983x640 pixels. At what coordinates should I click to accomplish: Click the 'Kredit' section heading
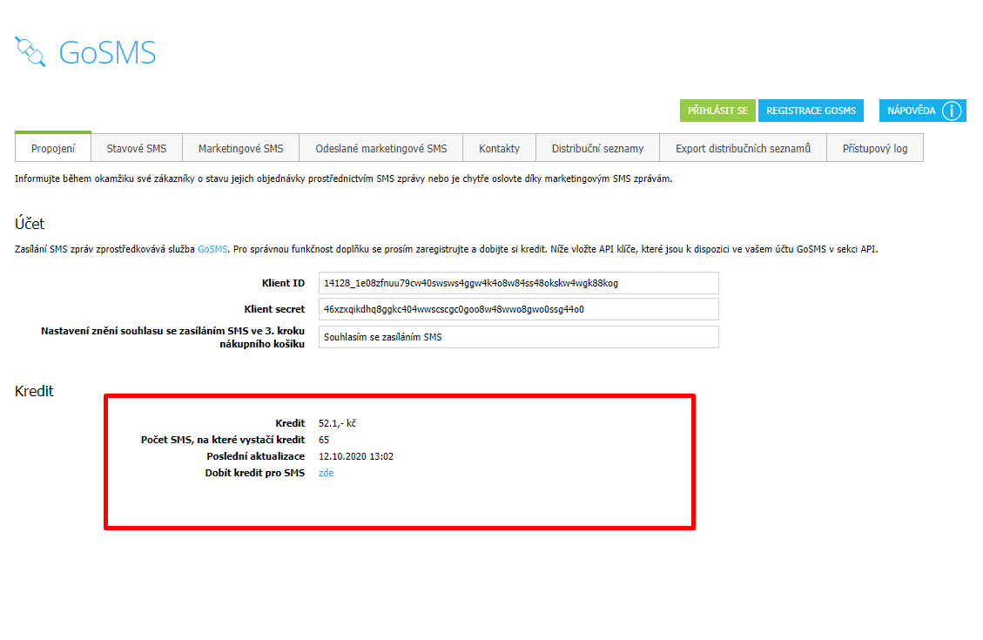pyautogui.click(x=34, y=390)
